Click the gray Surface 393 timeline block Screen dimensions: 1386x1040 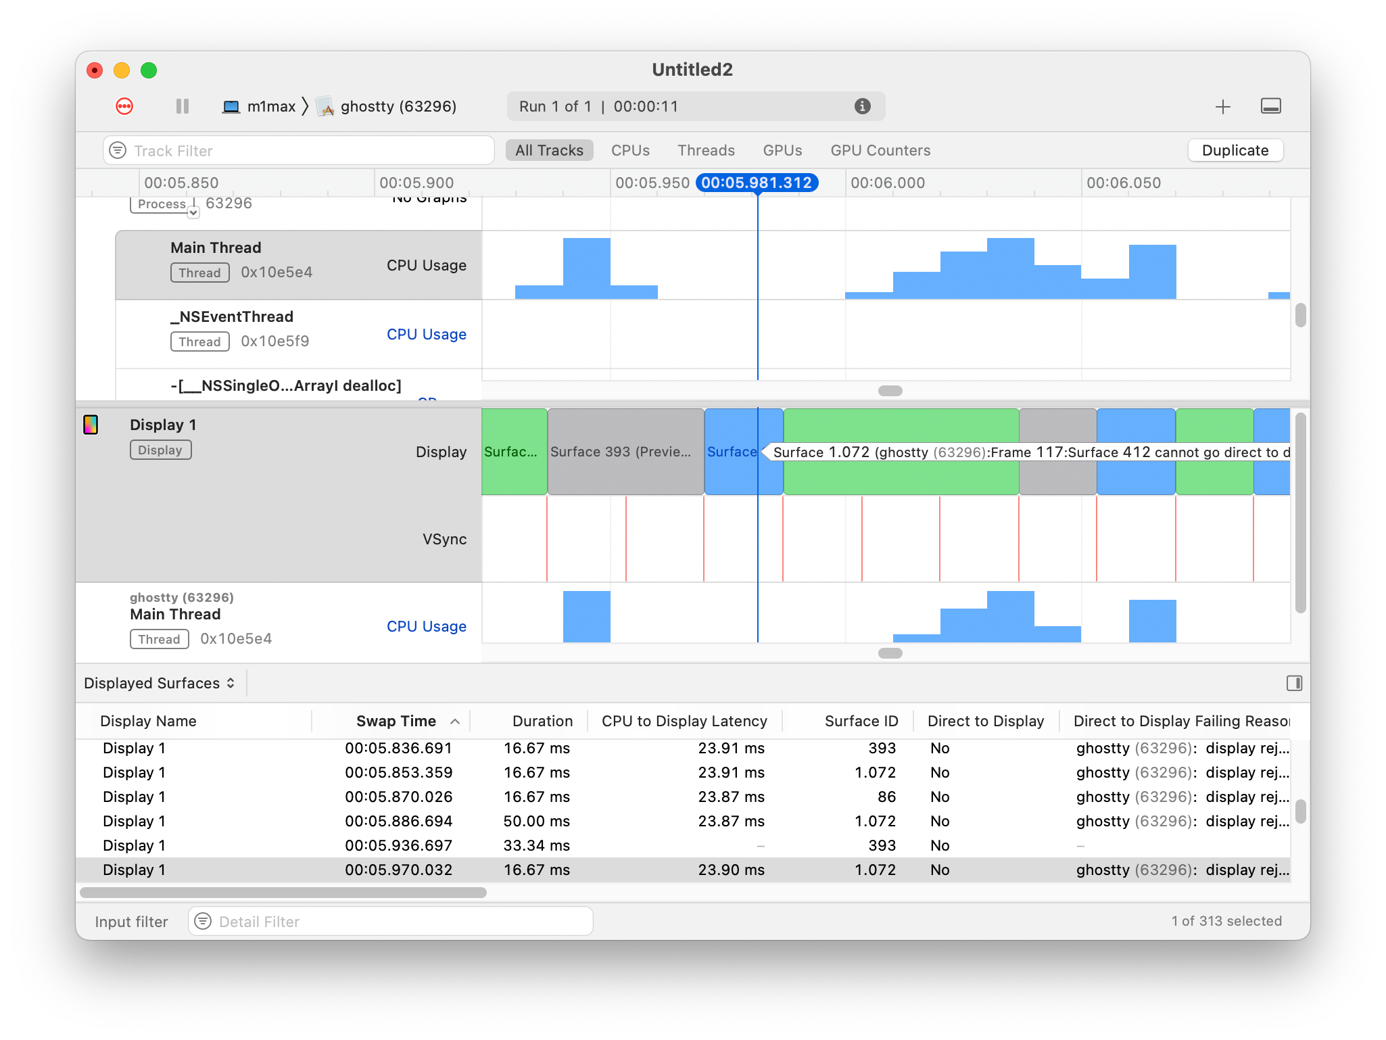(625, 452)
